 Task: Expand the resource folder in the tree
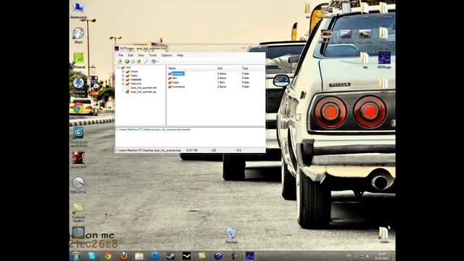[123, 84]
